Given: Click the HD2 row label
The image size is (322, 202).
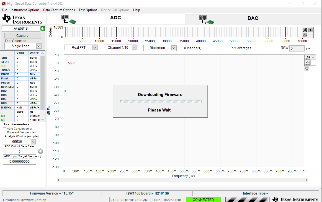Looking at the screenshot, I should coord(4,91).
